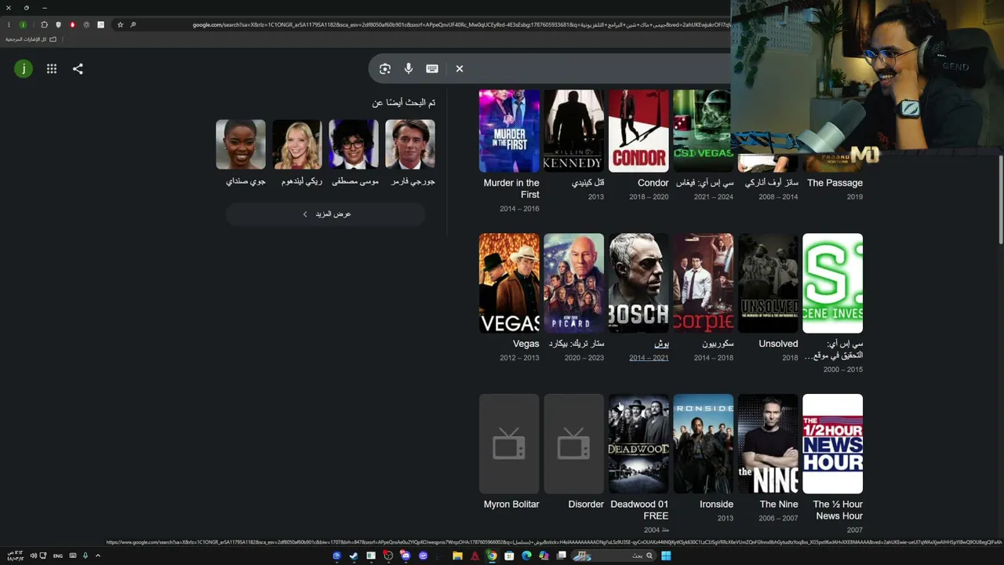
Task: Click the 'بوش' title link
Action: point(661,344)
